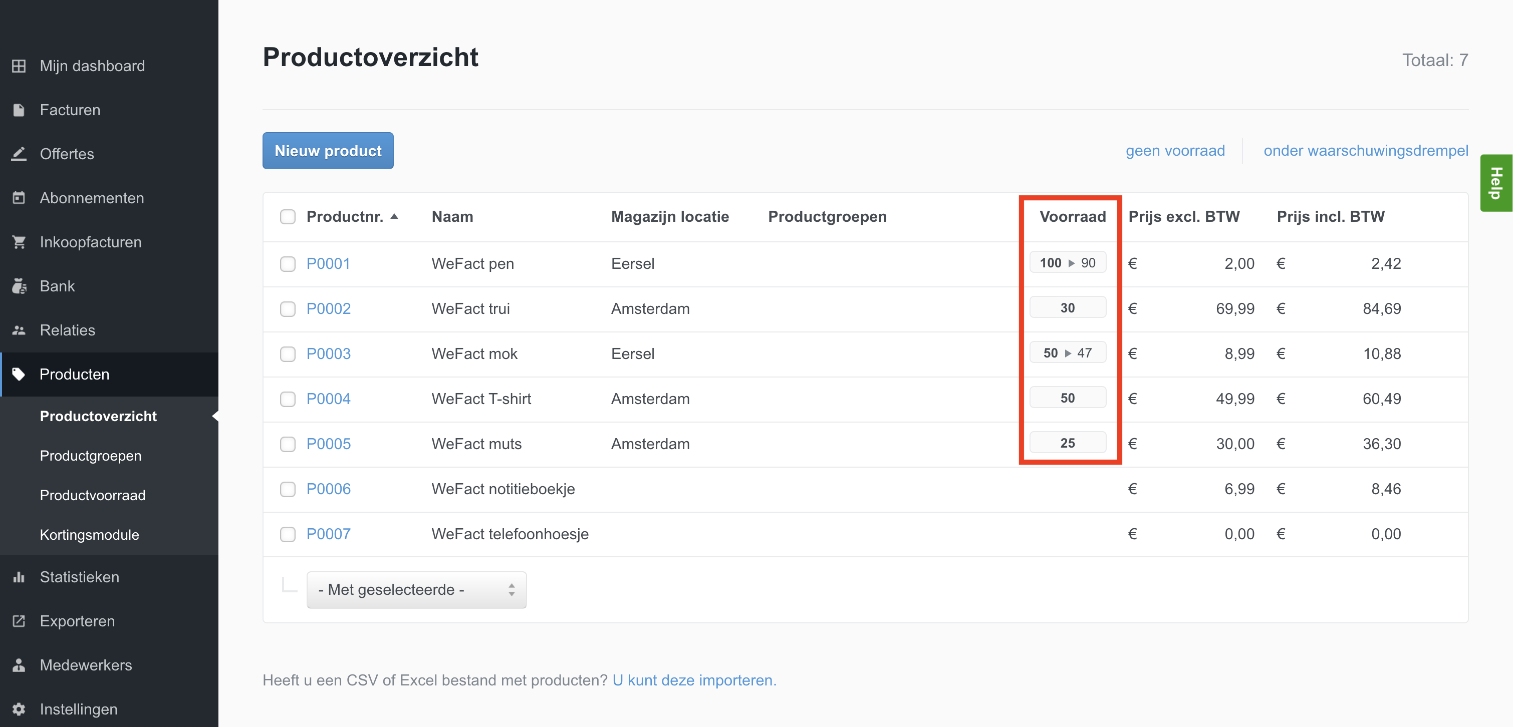Viewport: 1513px width, 727px height.
Task: Open the green Help side tab
Action: pos(1495,183)
